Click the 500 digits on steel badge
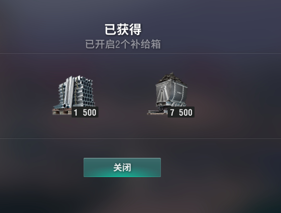Screen dimensions: 281x213 90,112
